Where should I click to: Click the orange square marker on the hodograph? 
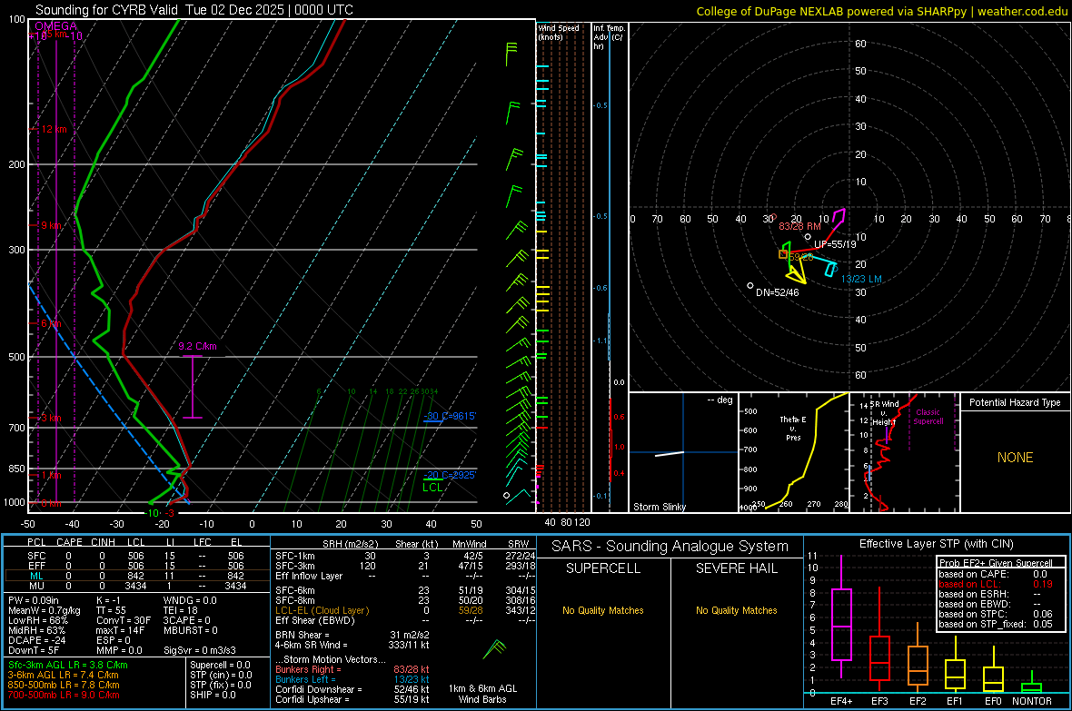783,254
